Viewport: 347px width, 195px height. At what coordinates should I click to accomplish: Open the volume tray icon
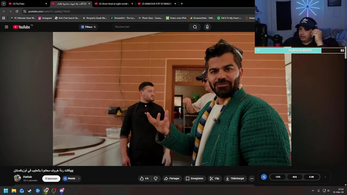pos(329,191)
